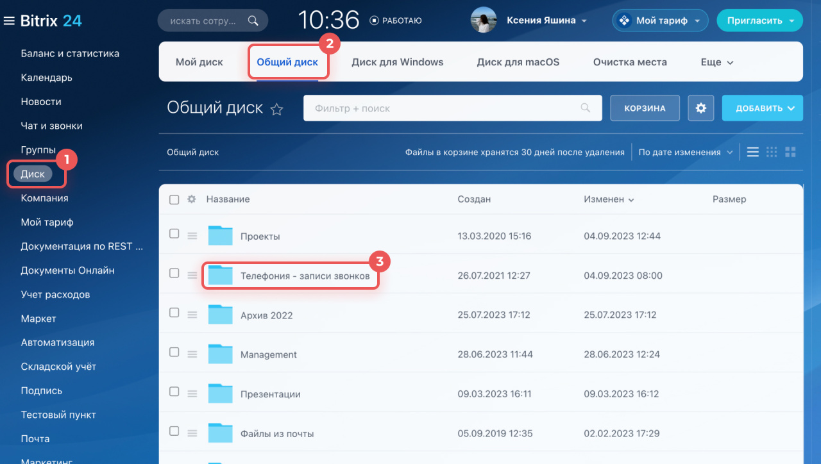Screen dimensions: 821x464
Task: Open table column settings gear
Action: click(191, 199)
